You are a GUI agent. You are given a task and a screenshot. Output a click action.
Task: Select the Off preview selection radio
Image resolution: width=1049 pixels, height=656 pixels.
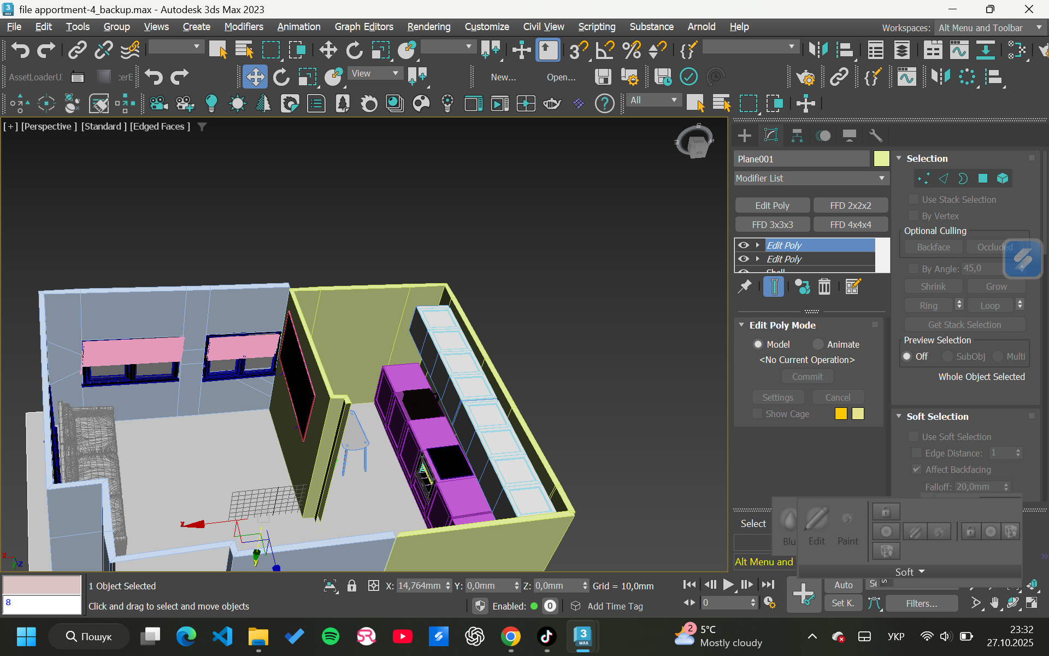click(x=907, y=356)
